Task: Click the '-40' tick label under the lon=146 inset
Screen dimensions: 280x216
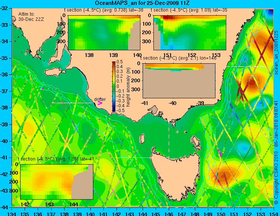Action: pyautogui.click(x=172, y=103)
